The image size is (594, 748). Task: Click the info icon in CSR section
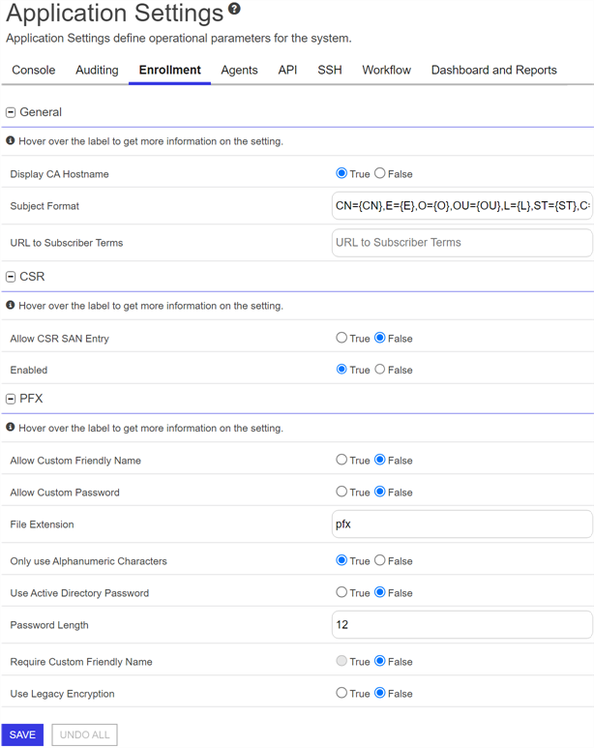pos(10,305)
